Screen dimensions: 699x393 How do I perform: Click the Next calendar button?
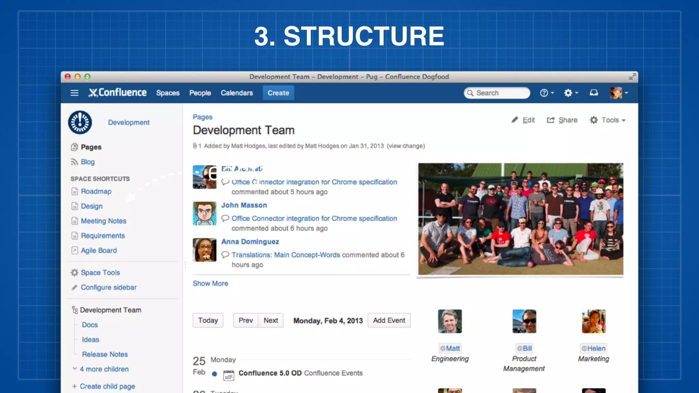click(x=271, y=320)
